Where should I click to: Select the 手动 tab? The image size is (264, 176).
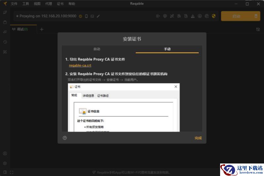(x=167, y=49)
